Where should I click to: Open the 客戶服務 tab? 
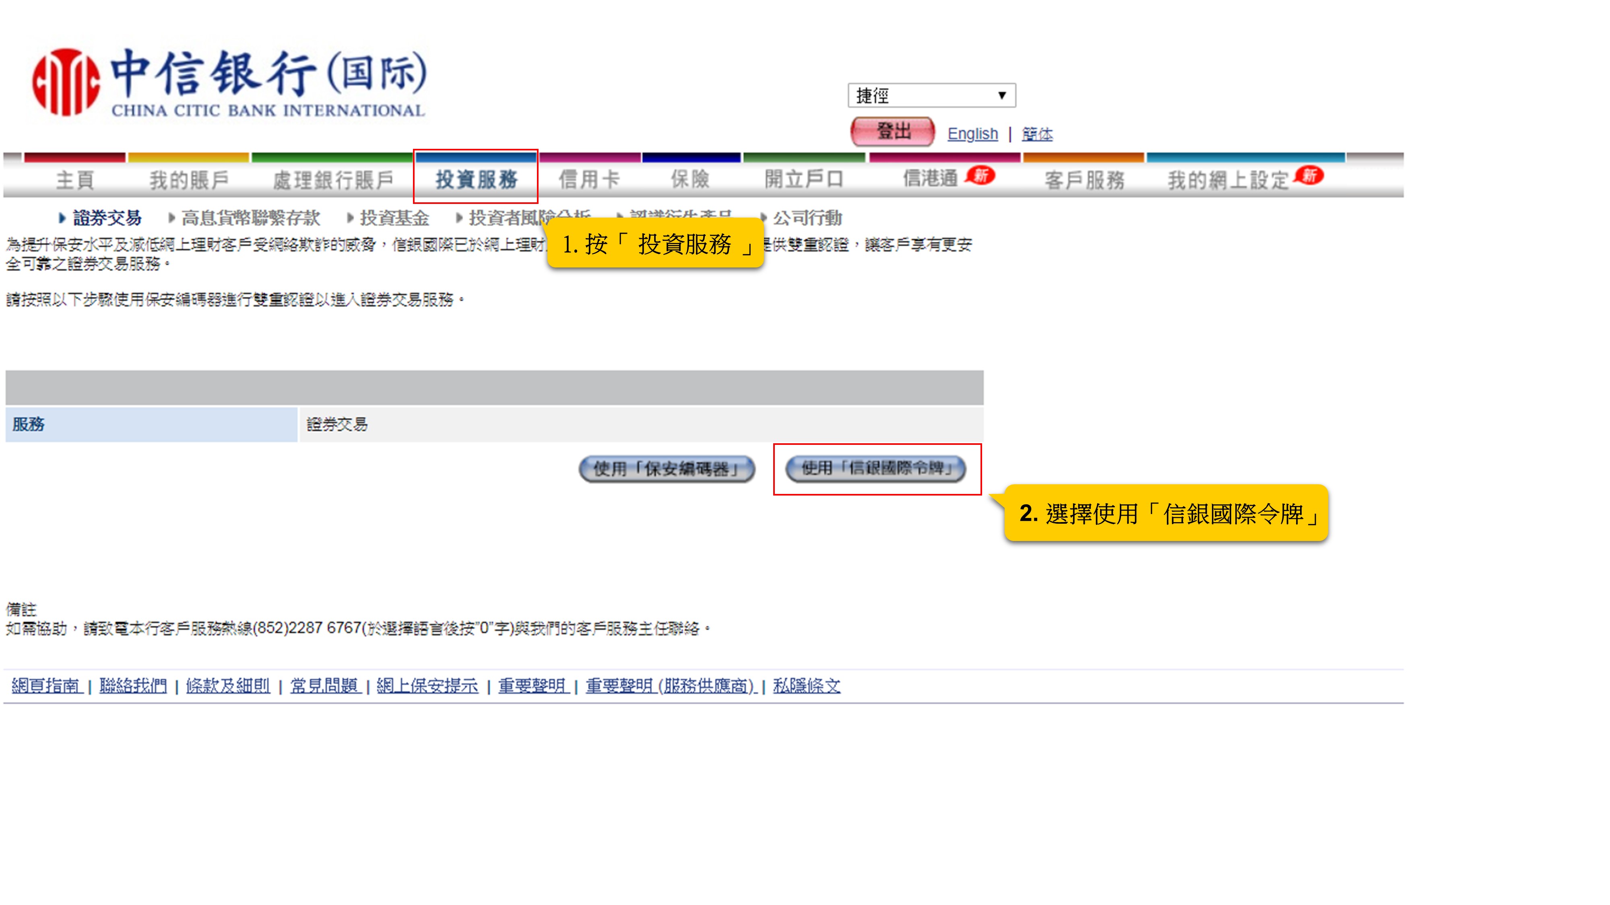(x=1084, y=180)
